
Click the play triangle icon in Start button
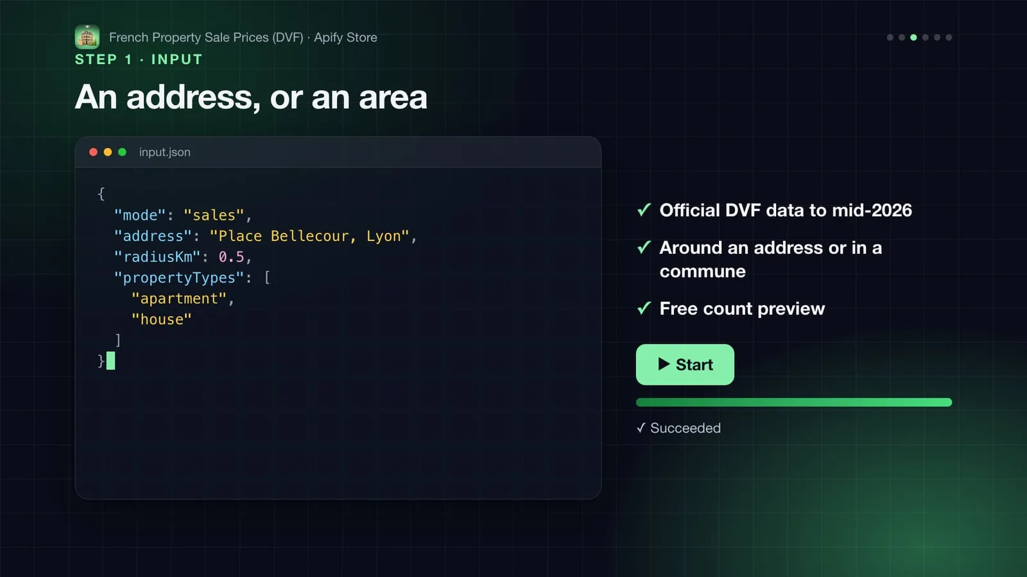[664, 364]
